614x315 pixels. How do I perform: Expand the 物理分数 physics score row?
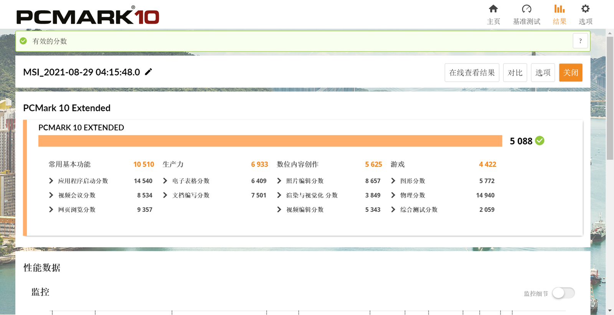(393, 195)
